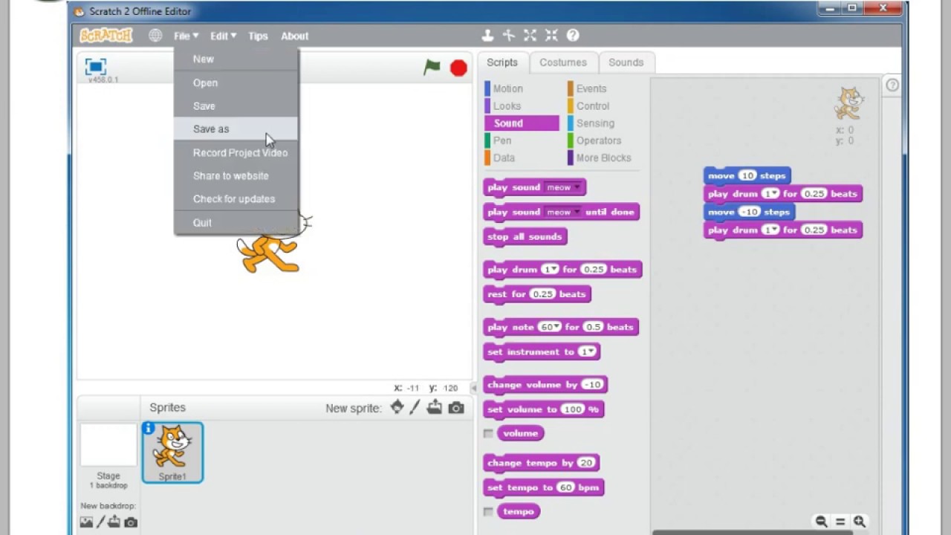951x535 pixels.
Task: Open the Edit menu
Action: pos(222,36)
